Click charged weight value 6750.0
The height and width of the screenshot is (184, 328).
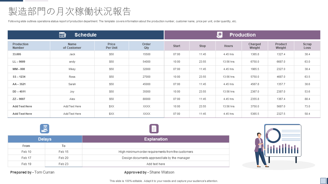(255, 62)
